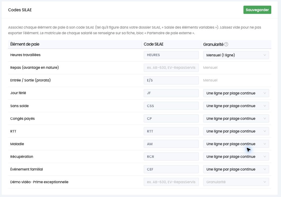281x197 pixels.
Task: Click the 'Événement familial' row label
Action: tap(26, 169)
